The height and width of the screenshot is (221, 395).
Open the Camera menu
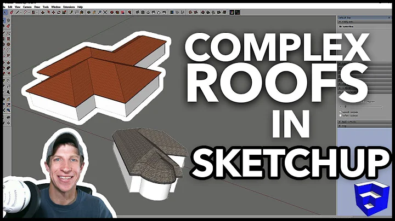pyautogui.click(x=27, y=7)
